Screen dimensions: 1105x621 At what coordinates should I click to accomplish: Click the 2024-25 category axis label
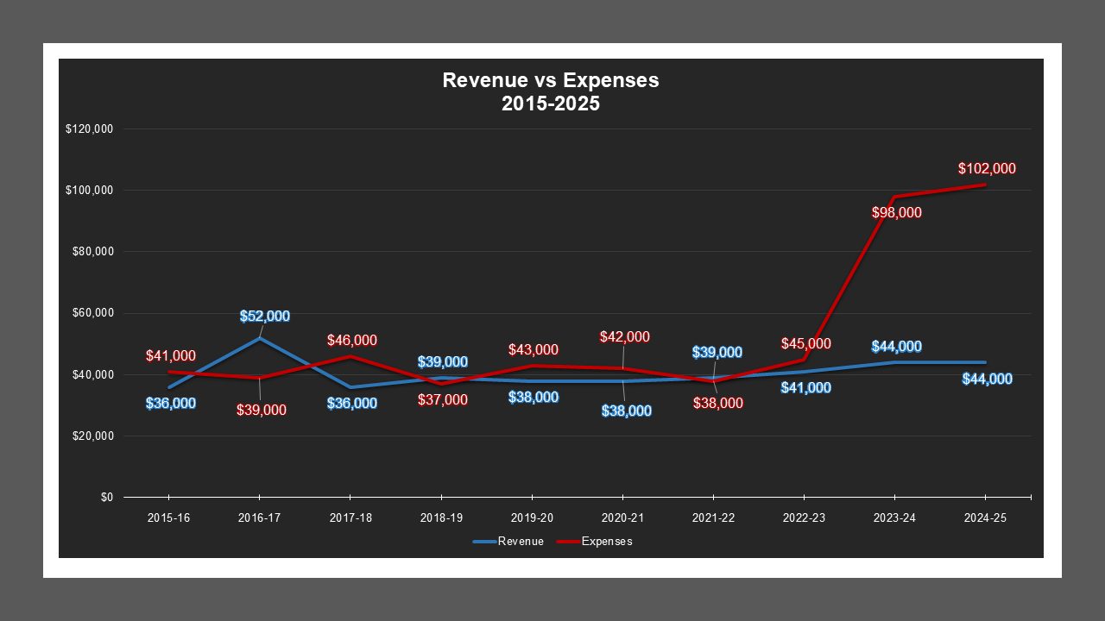point(984,517)
